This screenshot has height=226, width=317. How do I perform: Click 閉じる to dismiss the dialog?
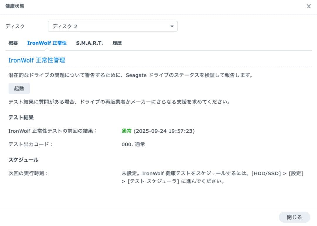point(294,217)
